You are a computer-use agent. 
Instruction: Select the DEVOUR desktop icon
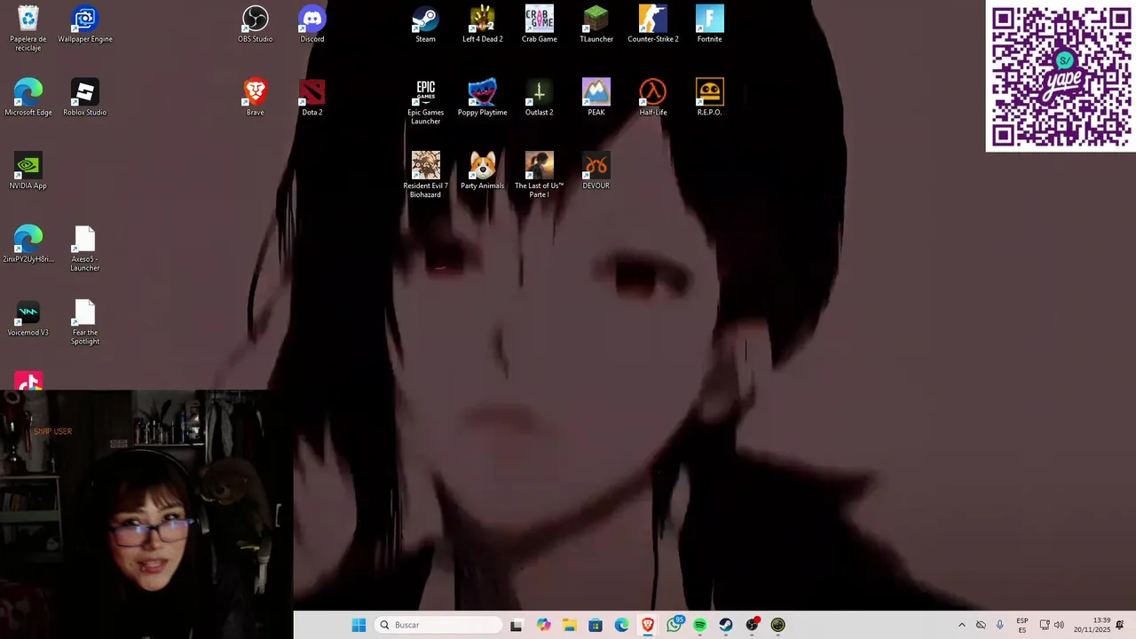click(x=596, y=170)
